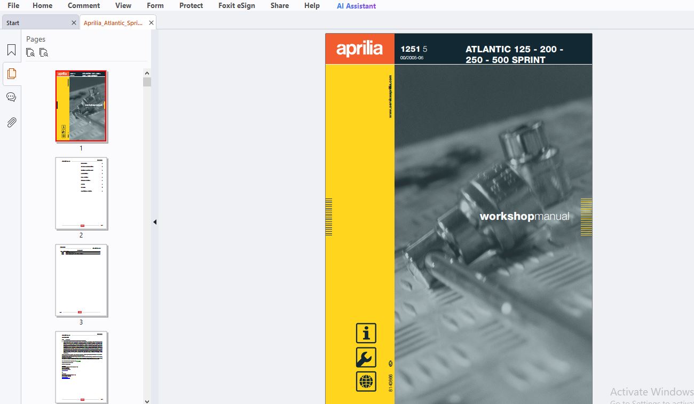The width and height of the screenshot is (694, 404).
Task: Open the File menu
Action: coord(13,5)
